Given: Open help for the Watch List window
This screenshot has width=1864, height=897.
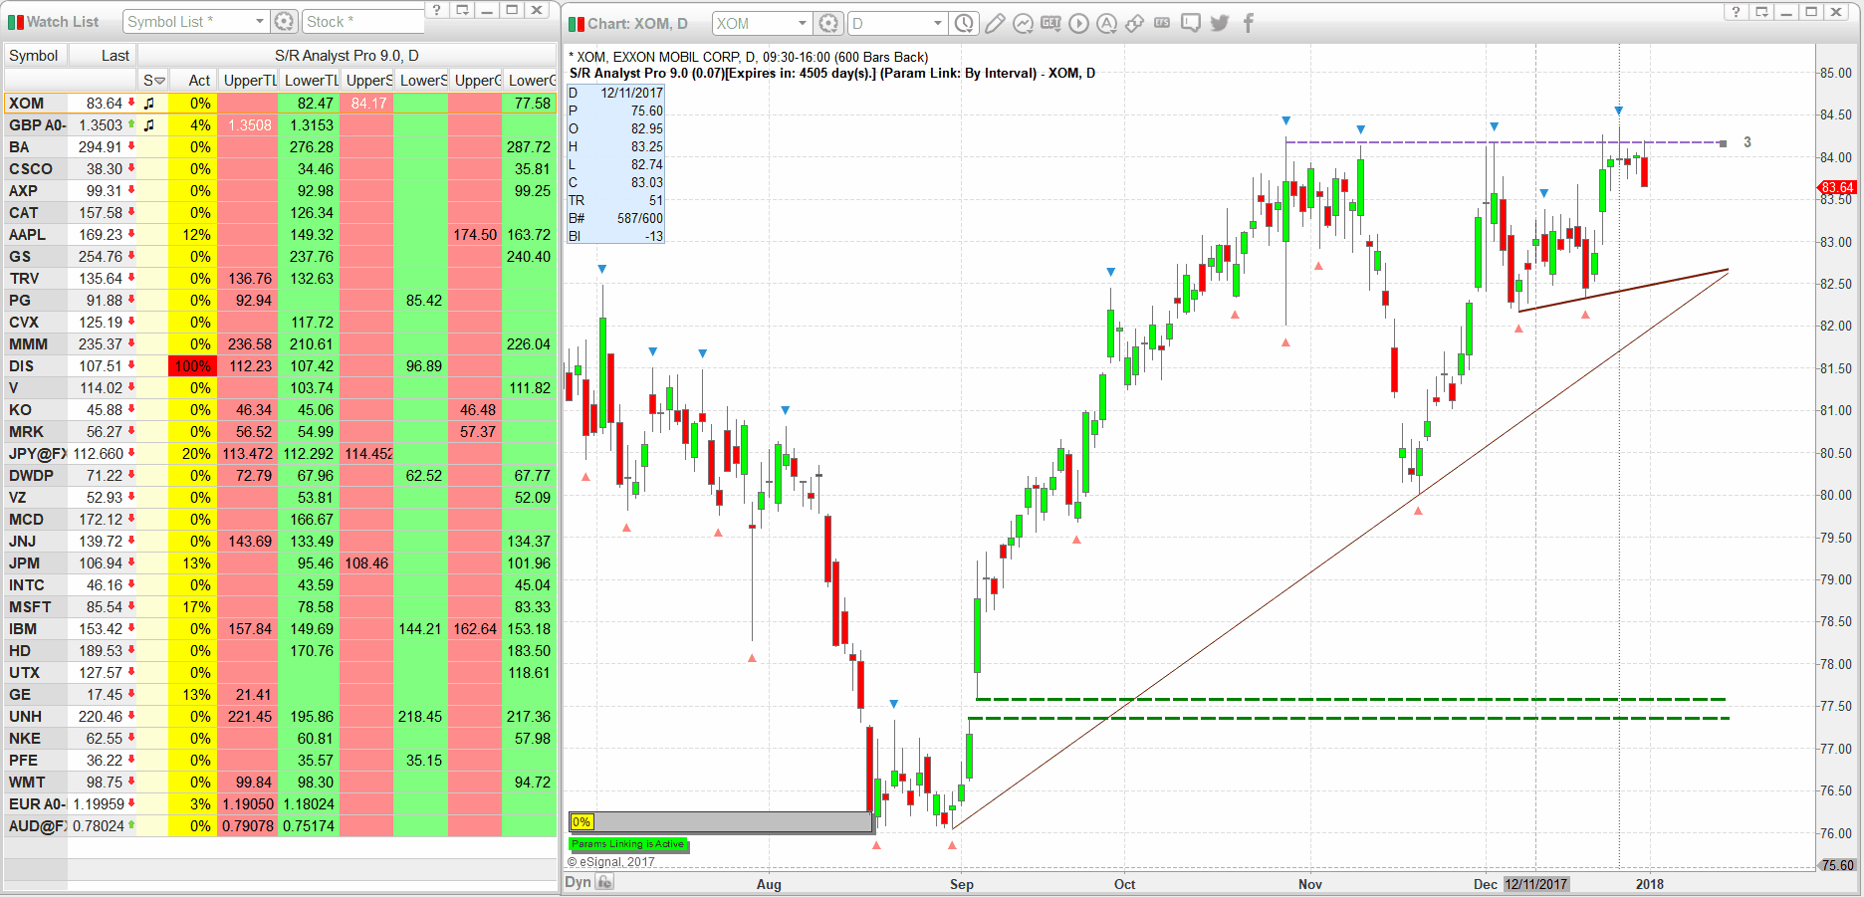Looking at the screenshot, I should click(x=437, y=10).
